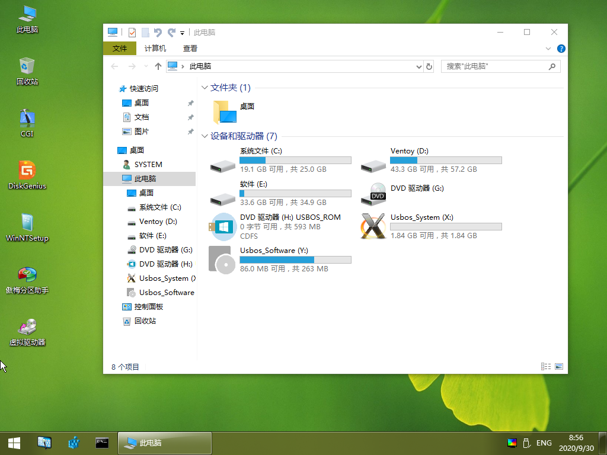Viewport: 607px width, 455px height.
Task: Open the address bar history dropdown
Action: coord(419,66)
